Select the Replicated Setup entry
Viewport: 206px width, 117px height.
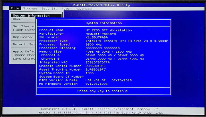23,37
